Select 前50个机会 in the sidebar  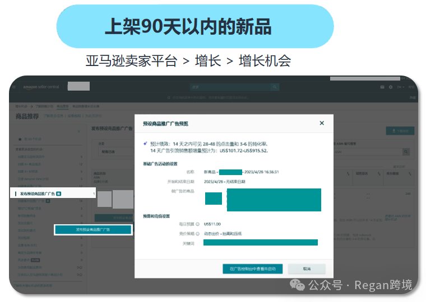[33, 139]
